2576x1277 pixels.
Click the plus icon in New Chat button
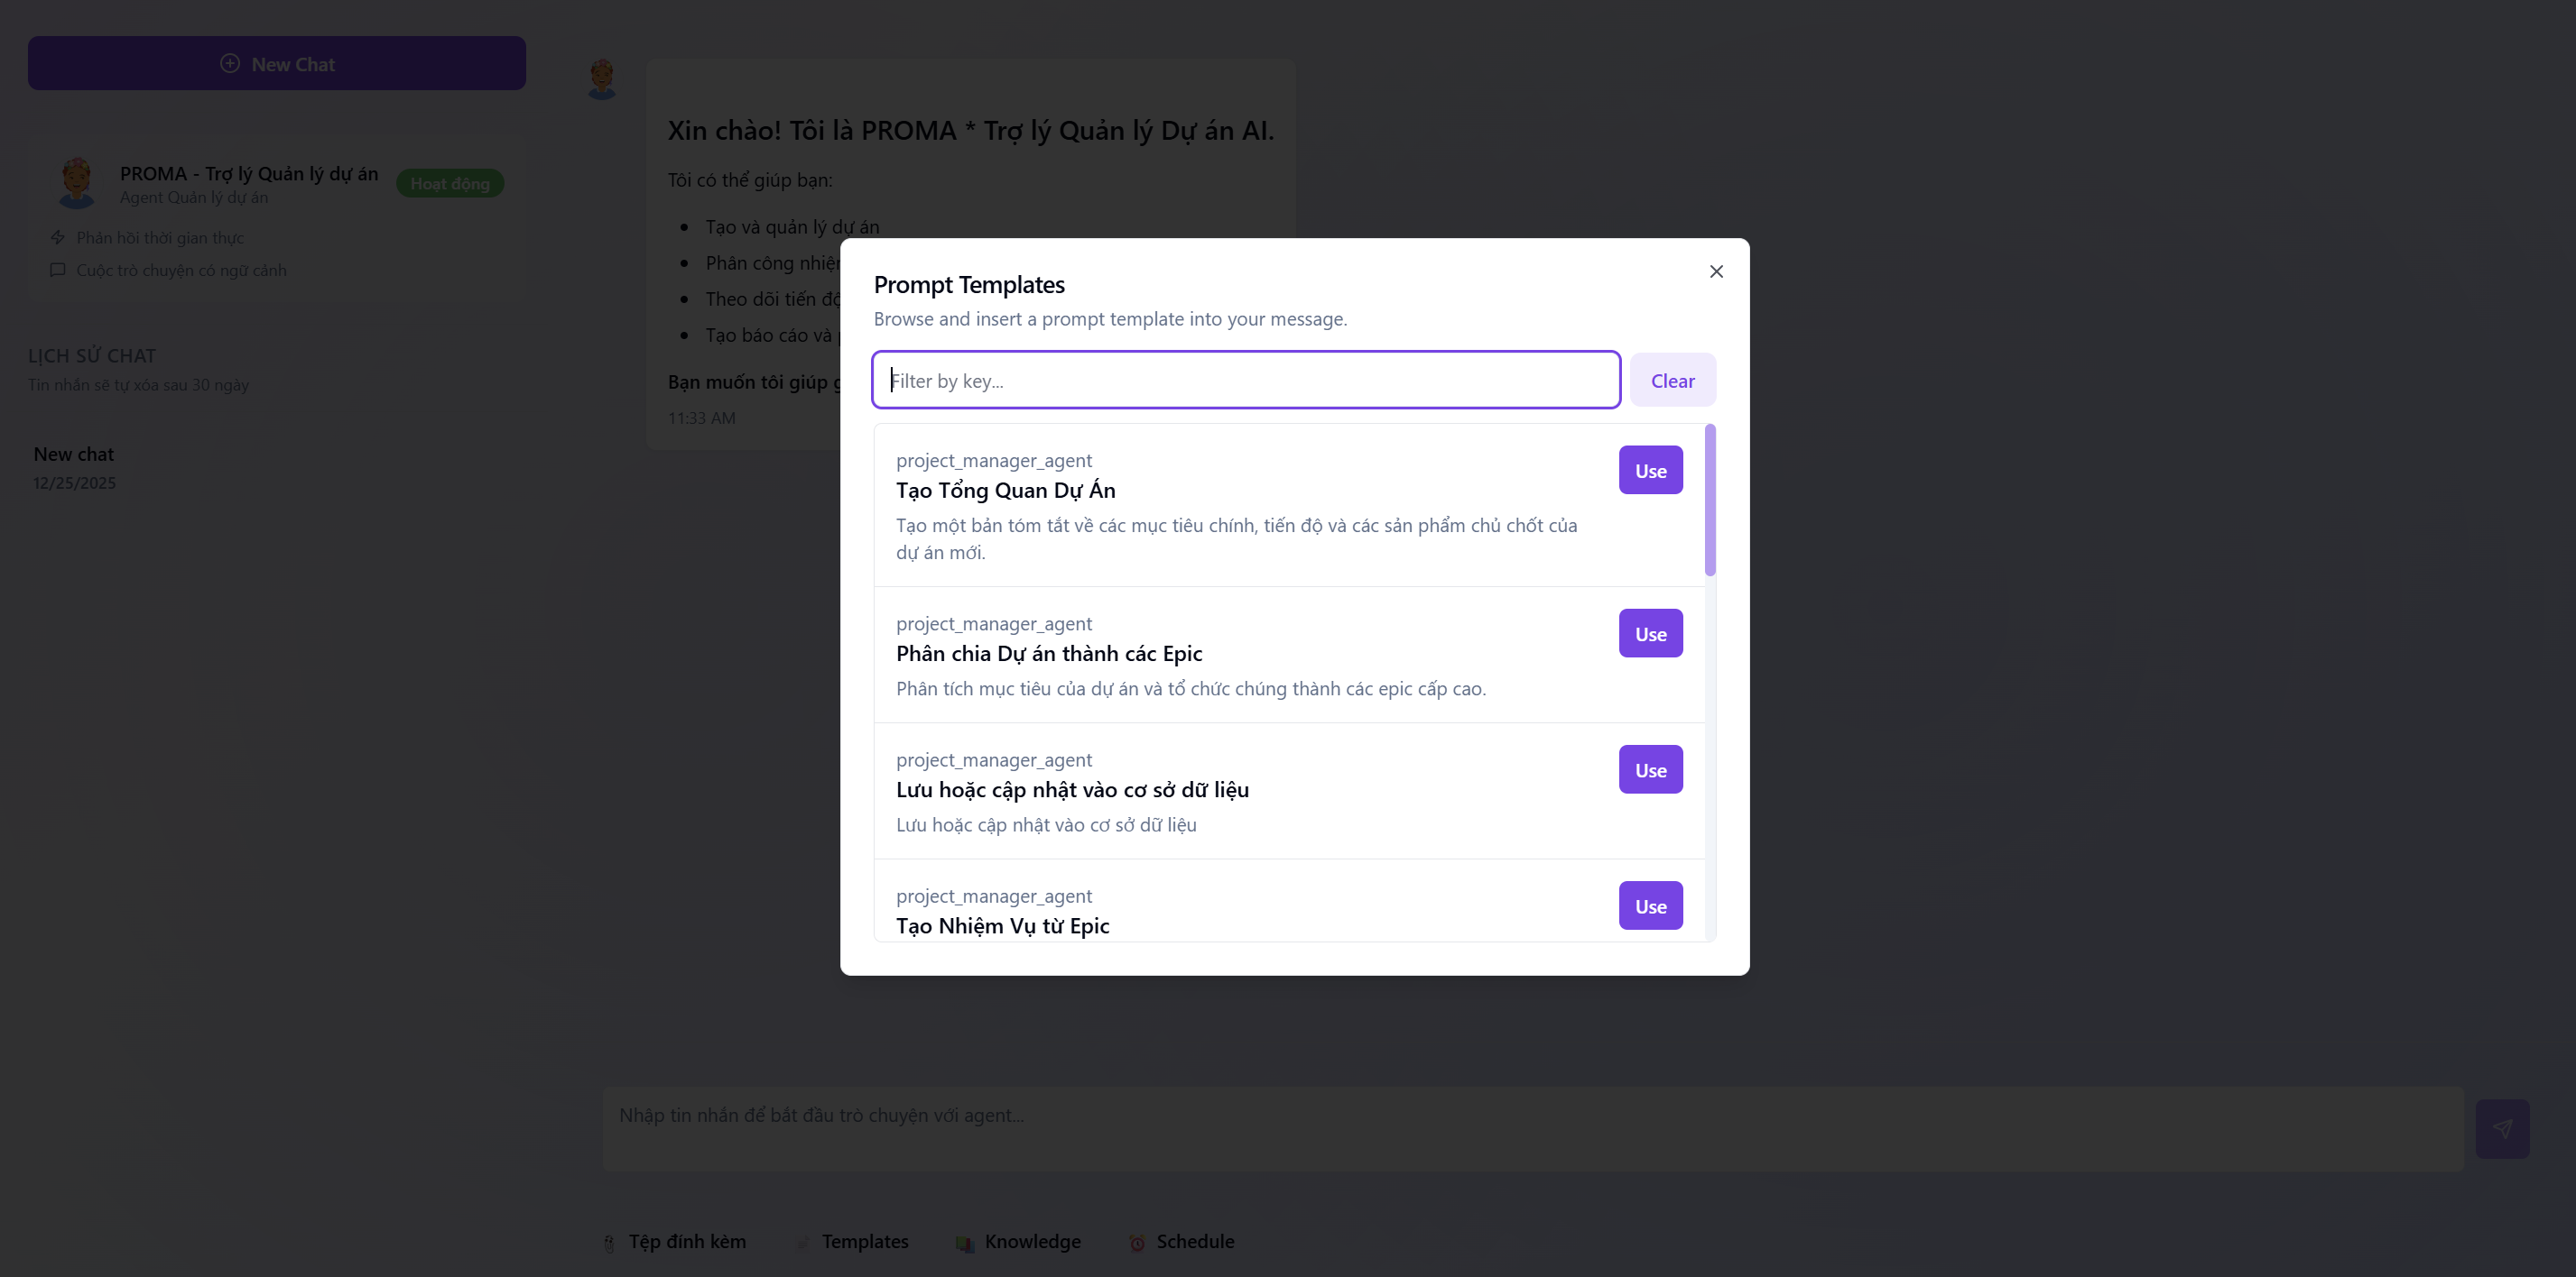[230, 63]
